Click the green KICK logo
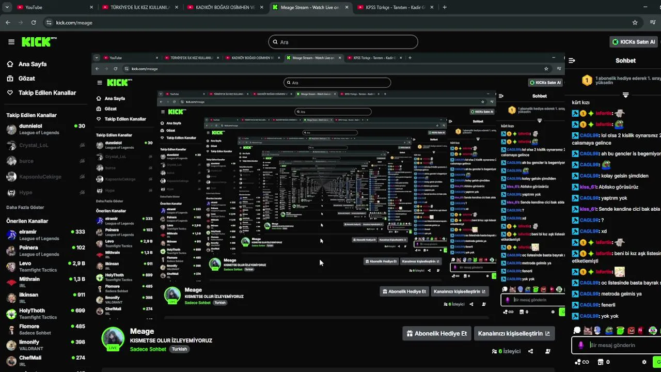661x372 pixels. click(39, 42)
